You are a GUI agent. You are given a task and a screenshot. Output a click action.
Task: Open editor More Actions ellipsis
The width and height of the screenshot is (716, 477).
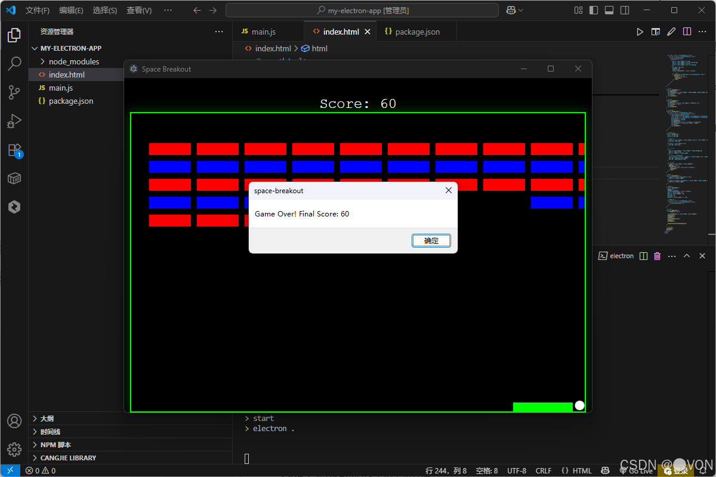click(702, 32)
